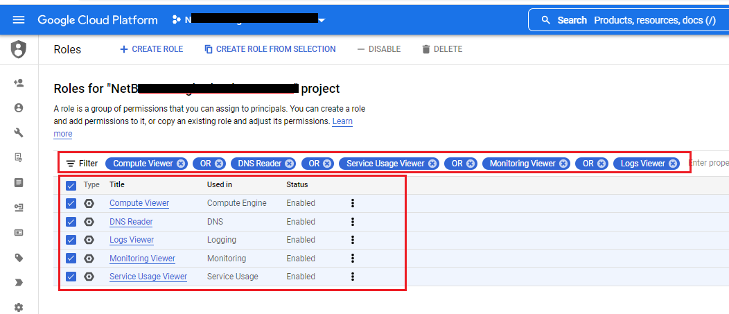Open the wrench troubleshooter sidebar icon
Screen dimensions: 729x314
(19, 133)
